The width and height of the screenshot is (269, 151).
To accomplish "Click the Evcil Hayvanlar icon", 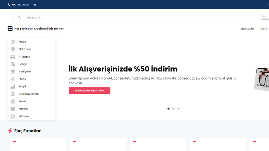I will [13, 94].
